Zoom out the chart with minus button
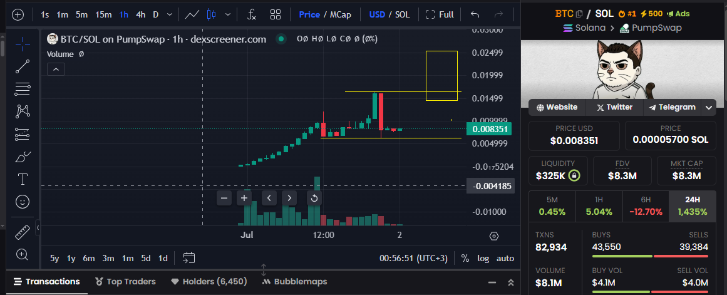Viewport: 727px width, 295px height. tap(224, 198)
